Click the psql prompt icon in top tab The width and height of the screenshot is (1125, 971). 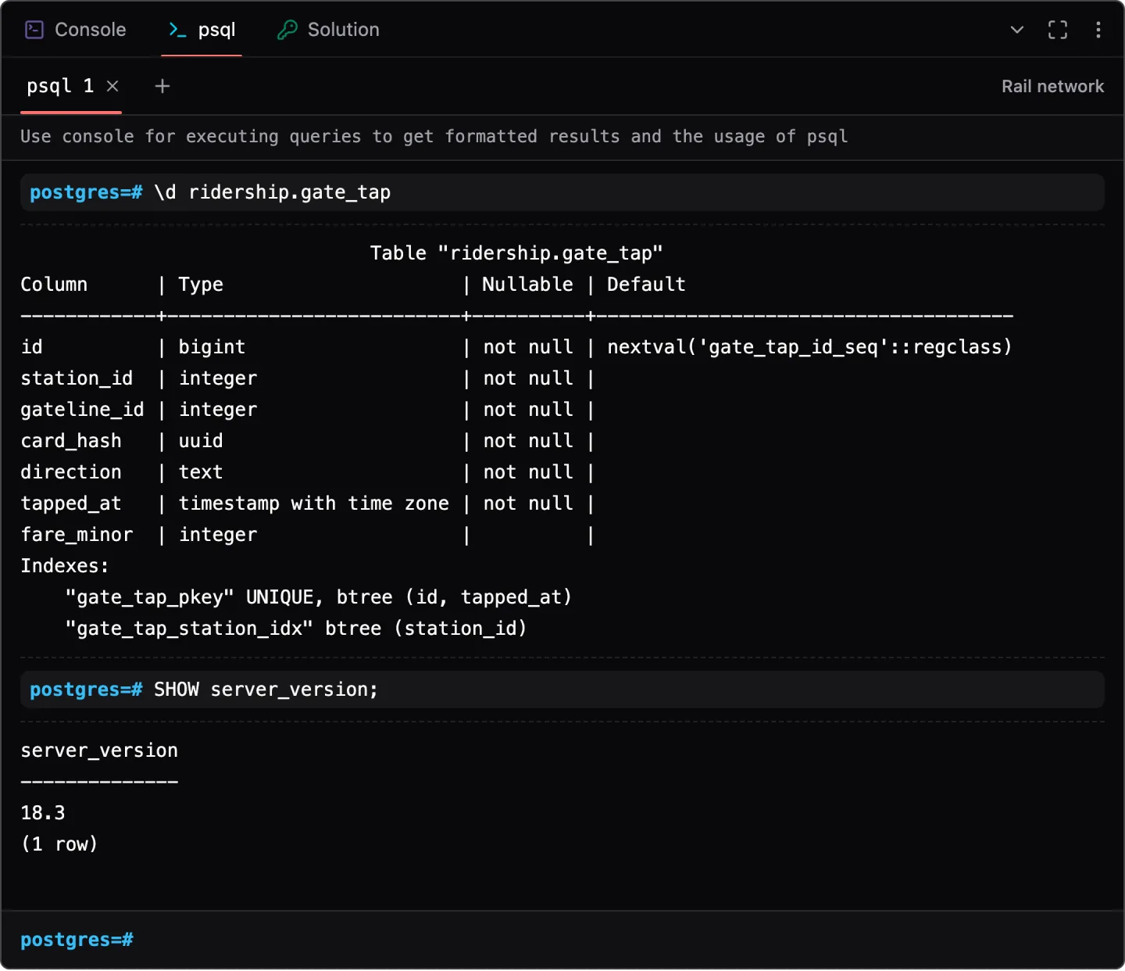(x=177, y=30)
